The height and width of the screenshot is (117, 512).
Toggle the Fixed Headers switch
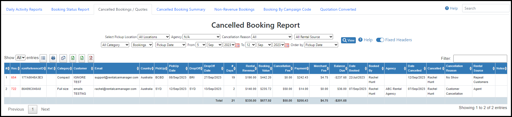click(x=380, y=40)
